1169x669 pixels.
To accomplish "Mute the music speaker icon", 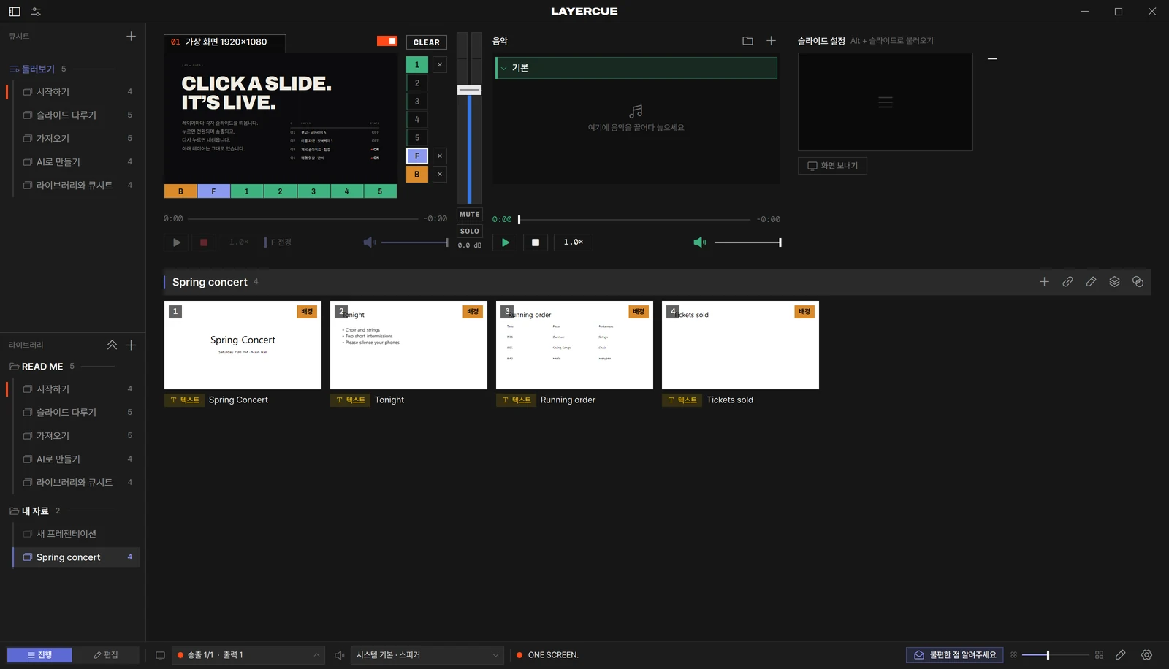I will (699, 242).
